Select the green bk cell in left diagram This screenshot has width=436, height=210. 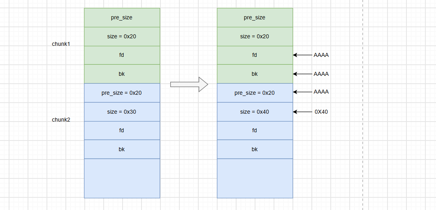tap(122, 74)
